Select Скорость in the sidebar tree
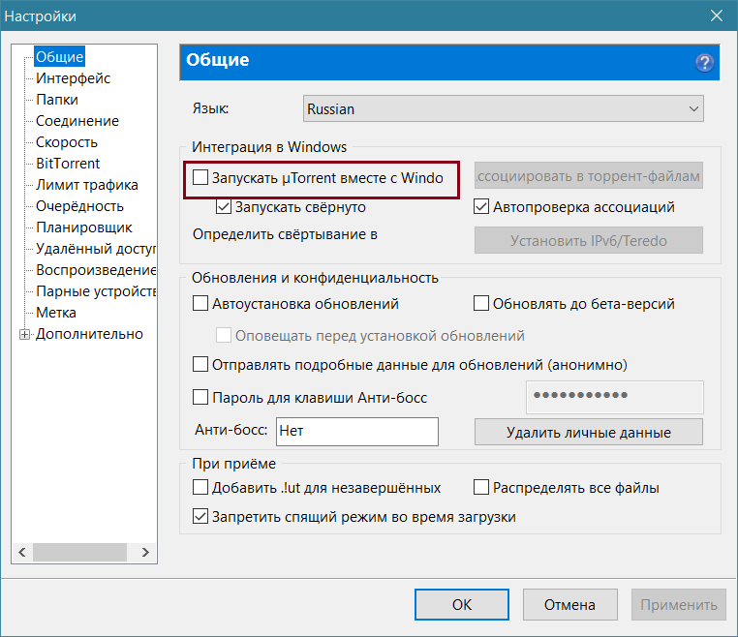This screenshot has width=738, height=637. click(67, 142)
